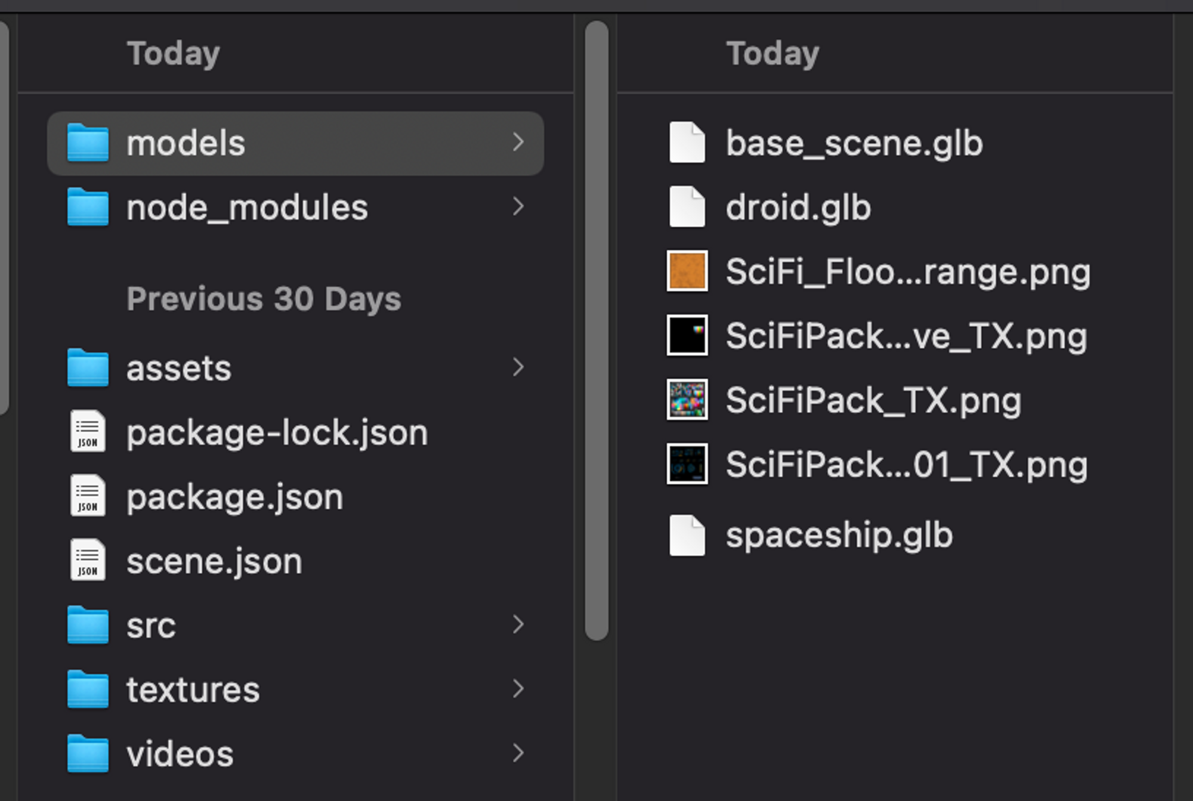The image size is (1193, 801).
Task: Click the column's vertical scrollbar
Action: [x=596, y=331]
